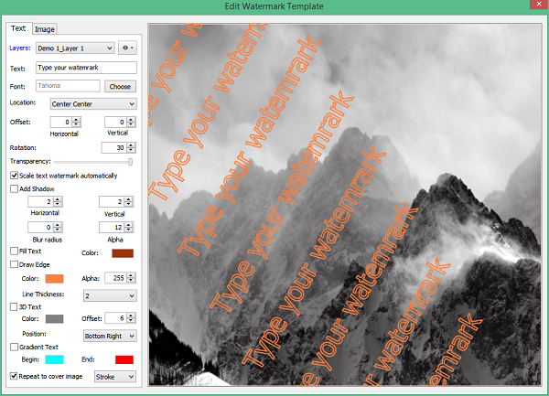Pick the red gradient End color
This screenshot has width=549, height=396.
click(124, 359)
